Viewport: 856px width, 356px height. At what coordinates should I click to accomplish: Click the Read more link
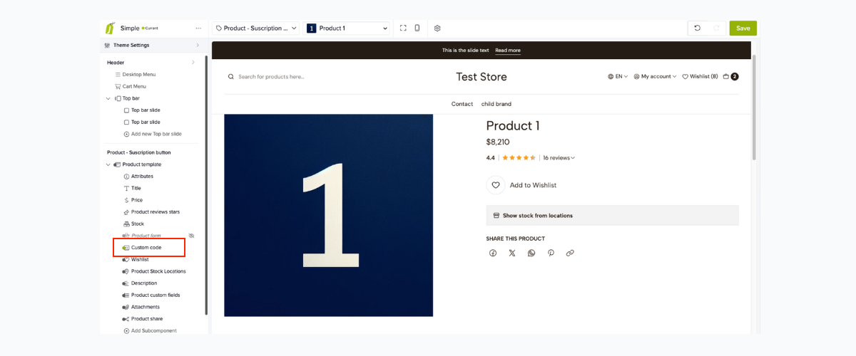pyautogui.click(x=508, y=51)
